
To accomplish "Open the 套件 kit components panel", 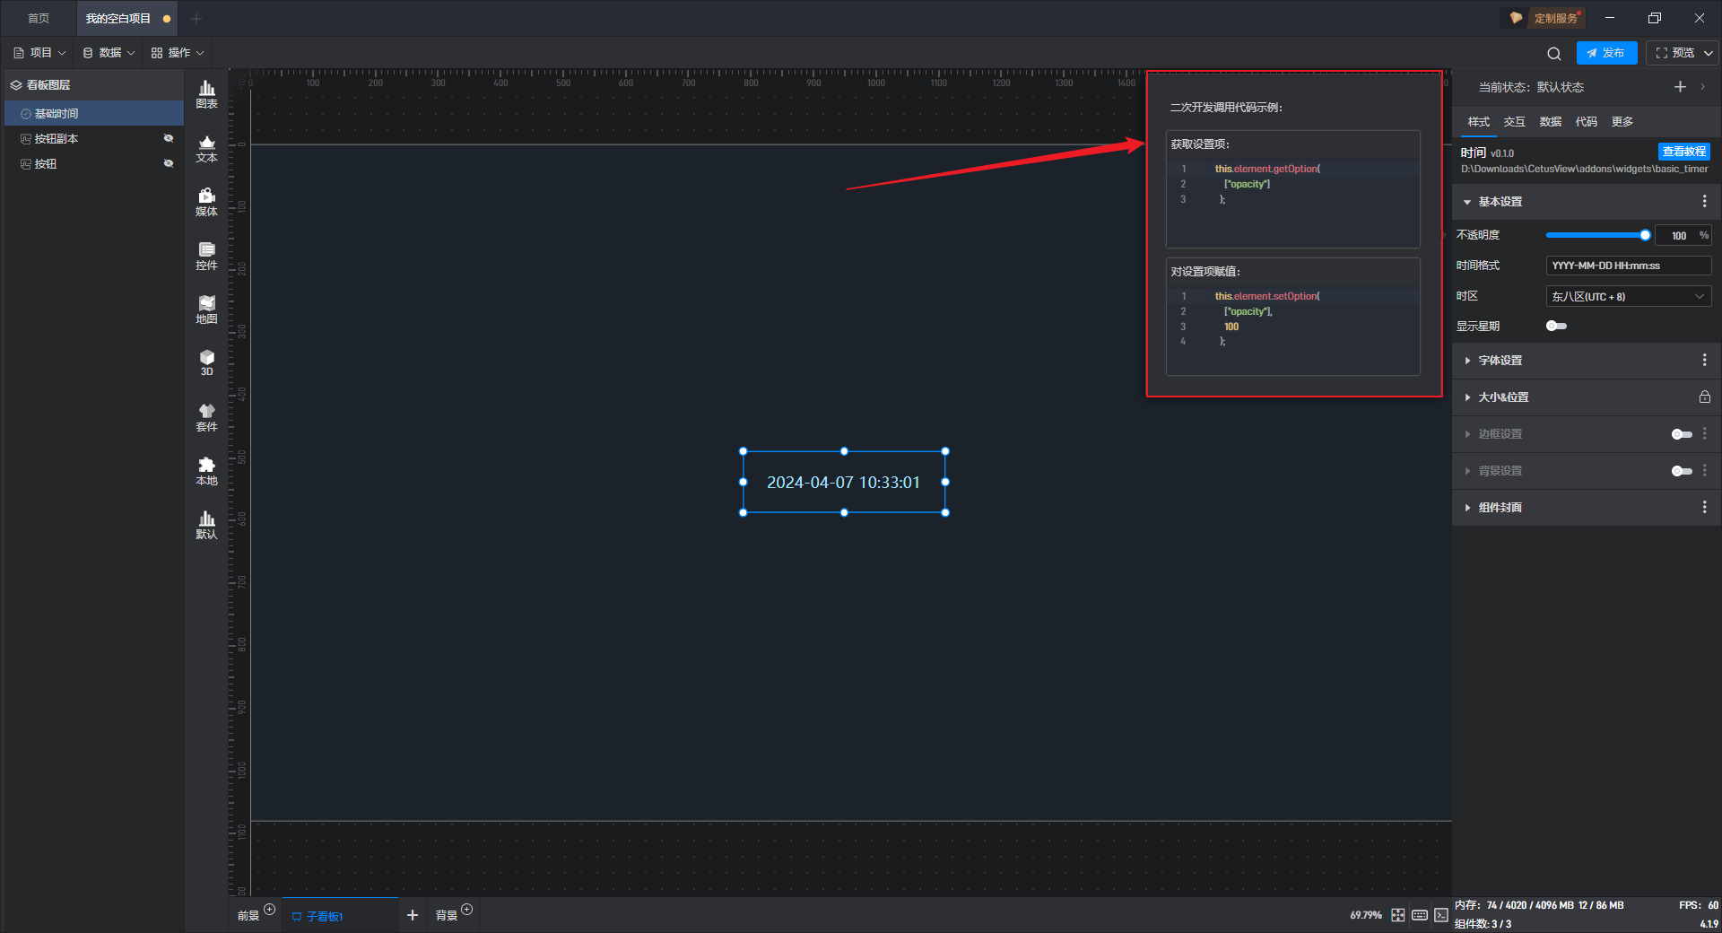I will 206,417.
